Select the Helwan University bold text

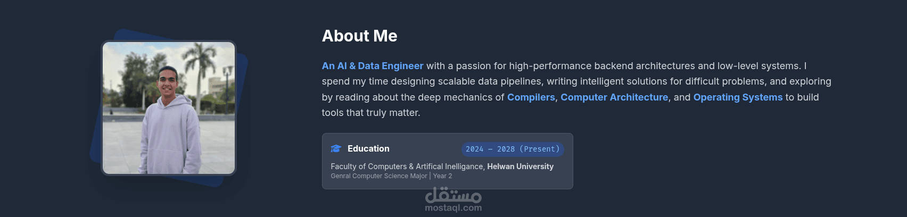pos(520,166)
